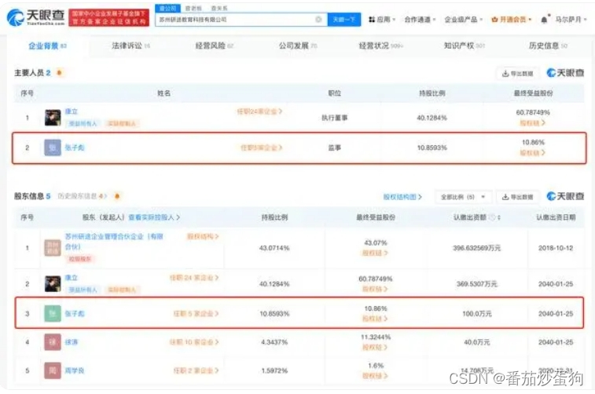Open the 企业级产品 dropdown menu
The image size is (595, 394).
[x=463, y=20]
